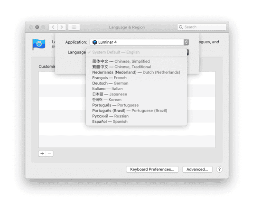Remove an application with the minus button
261x206 pixels.
[50, 153]
